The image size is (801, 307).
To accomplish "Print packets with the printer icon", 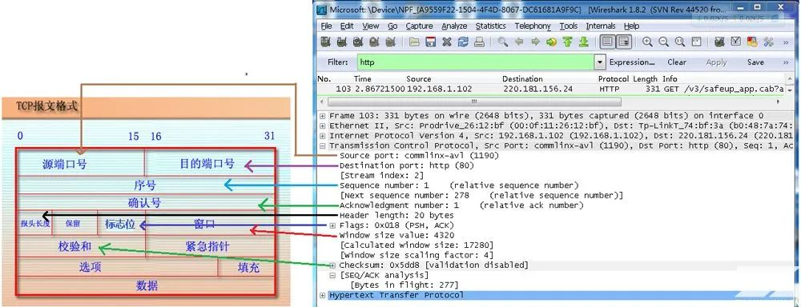I will pyautogui.click(x=479, y=42).
